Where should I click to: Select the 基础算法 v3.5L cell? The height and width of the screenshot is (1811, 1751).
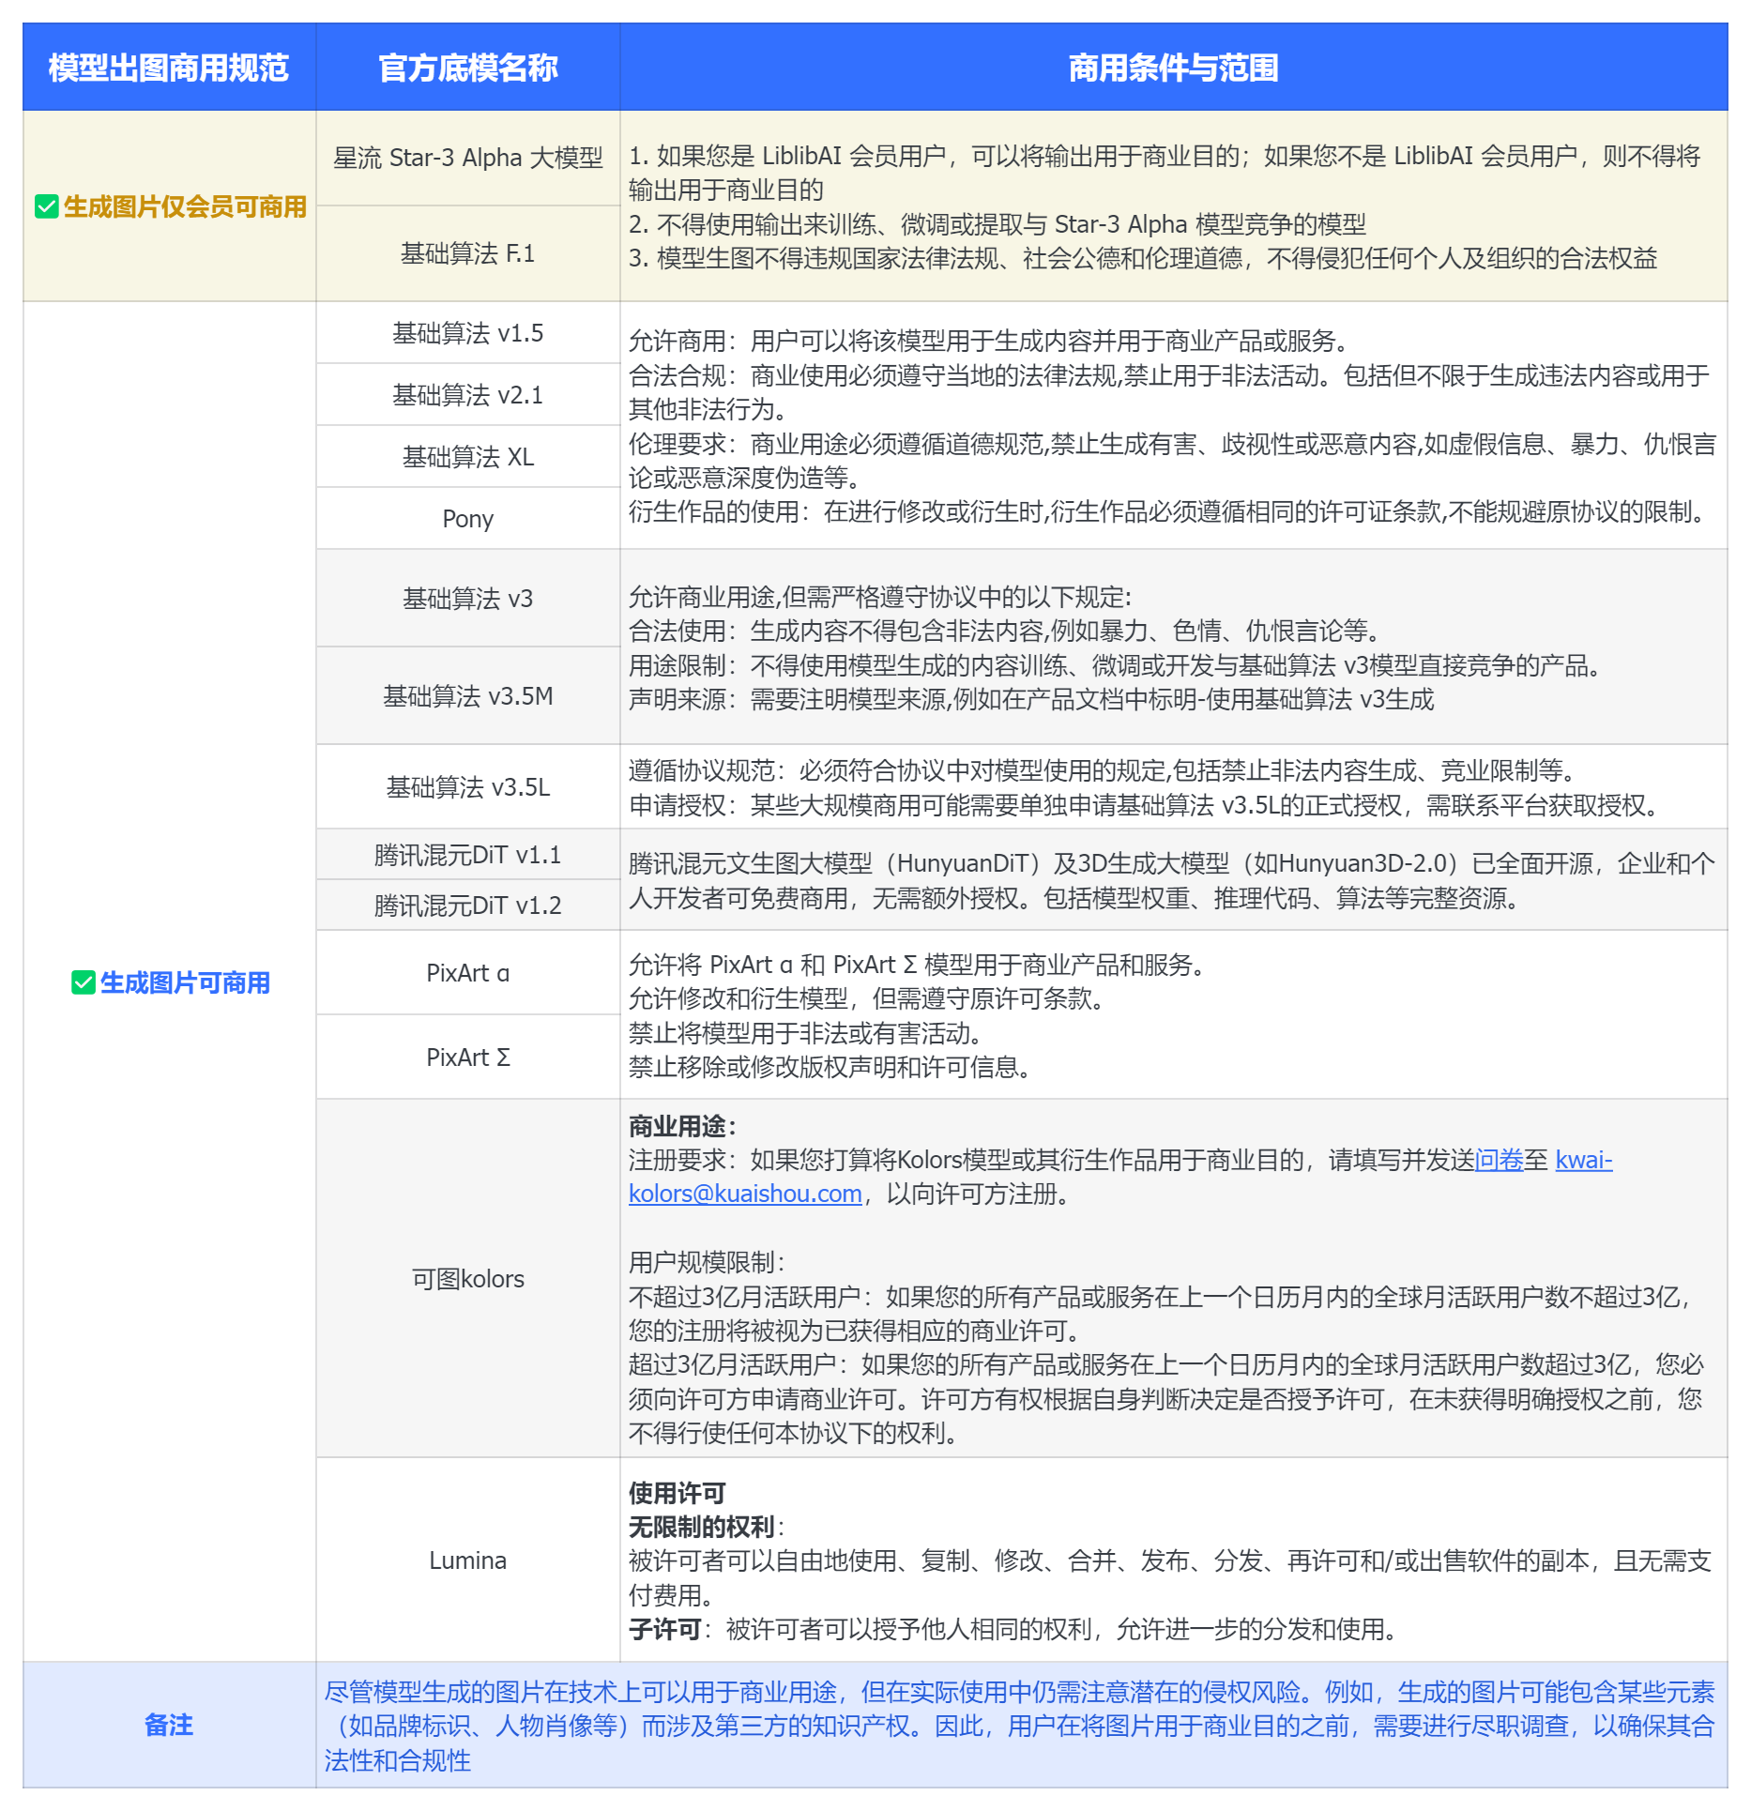(x=467, y=787)
